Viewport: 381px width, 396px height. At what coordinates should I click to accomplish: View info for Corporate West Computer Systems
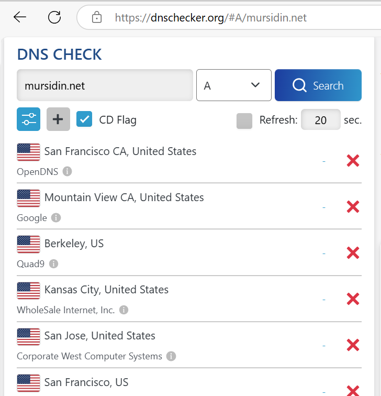coord(171,356)
